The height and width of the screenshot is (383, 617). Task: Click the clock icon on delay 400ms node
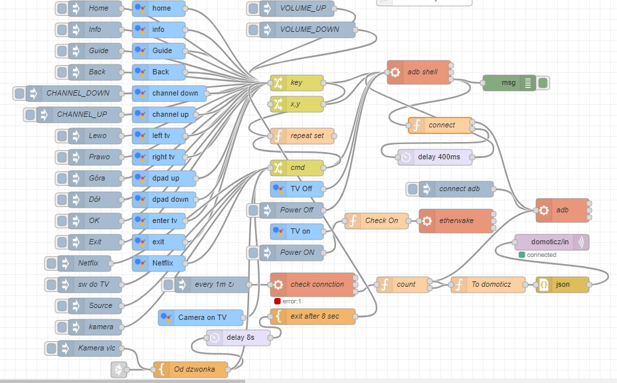[x=406, y=157]
